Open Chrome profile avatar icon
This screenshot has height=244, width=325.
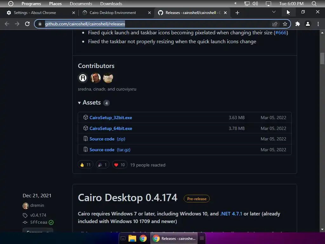tap(308, 24)
